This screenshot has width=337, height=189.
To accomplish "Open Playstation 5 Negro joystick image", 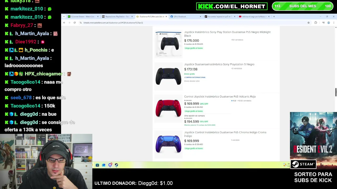I will point(168,76).
